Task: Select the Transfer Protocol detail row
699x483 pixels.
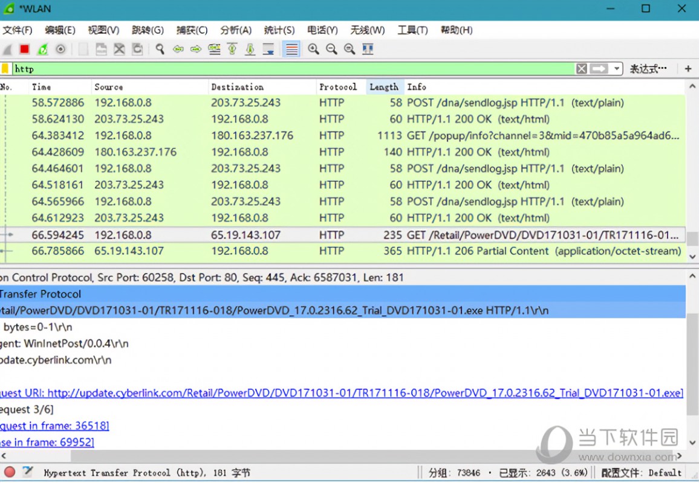Action: coord(342,294)
